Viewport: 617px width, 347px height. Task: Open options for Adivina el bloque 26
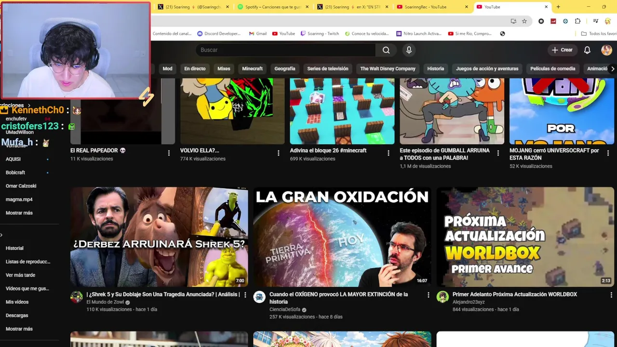click(388, 153)
